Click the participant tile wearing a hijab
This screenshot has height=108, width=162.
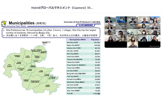coord(155,38)
